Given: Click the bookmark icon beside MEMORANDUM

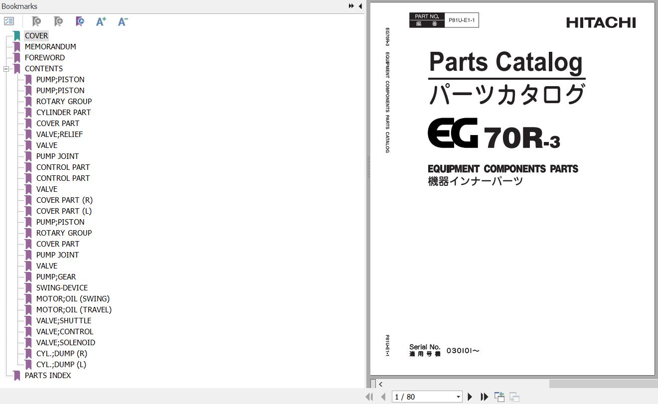Looking at the screenshot, I should pos(17,47).
